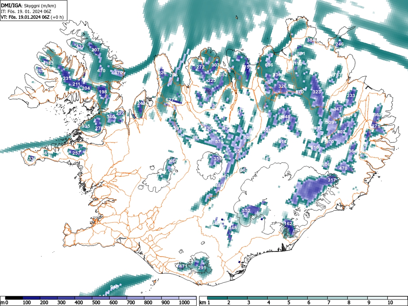Click the visibility label '383'
Viewport: 408px width, 306px height.
pos(49,63)
